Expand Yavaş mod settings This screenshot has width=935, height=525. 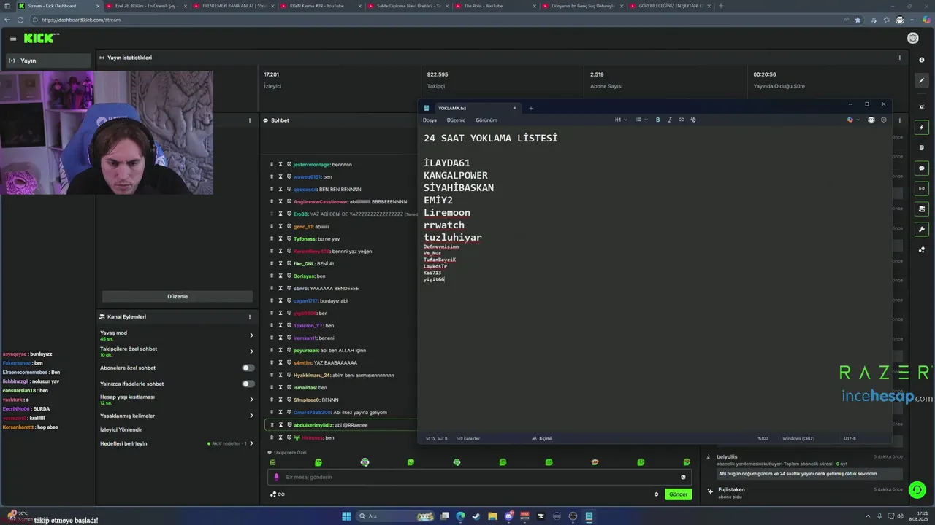[x=177, y=335]
